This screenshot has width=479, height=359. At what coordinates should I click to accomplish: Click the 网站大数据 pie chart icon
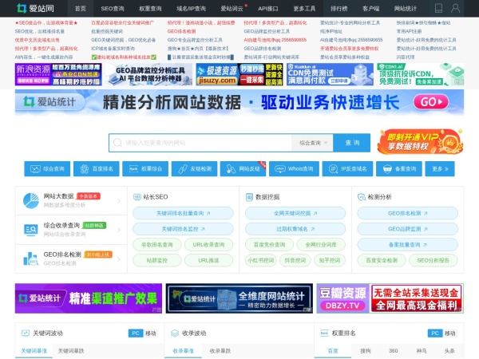point(31,200)
